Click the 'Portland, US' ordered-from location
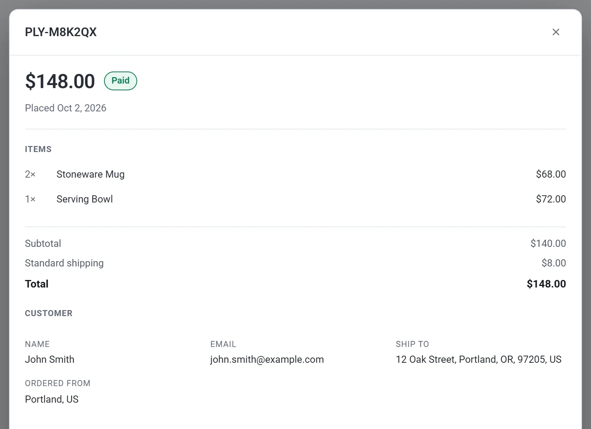This screenshot has height=429, width=591. click(52, 399)
